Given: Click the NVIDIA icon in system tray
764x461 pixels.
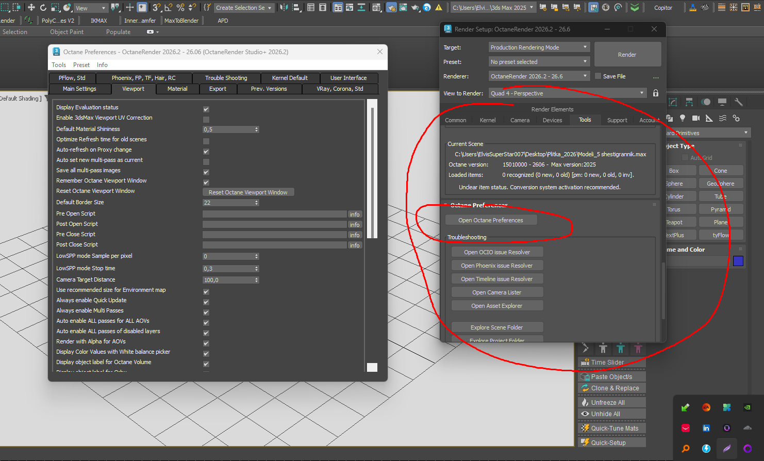Looking at the screenshot, I should pos(748,407).
